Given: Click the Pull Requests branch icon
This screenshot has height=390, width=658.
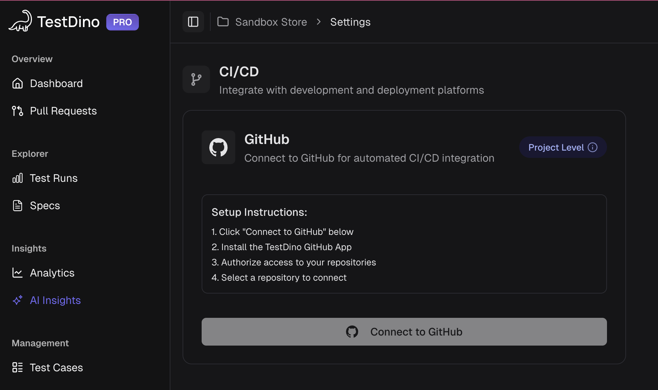Looking at the screenshot, I should pos(17,111).
